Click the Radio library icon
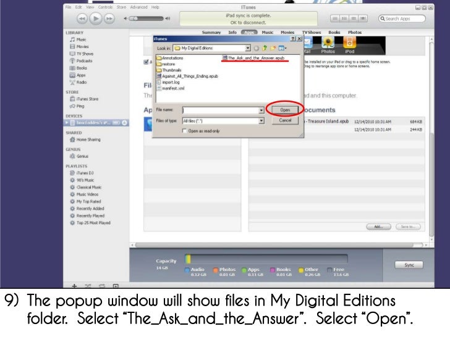This screenshot has width=450, height=337. [x=72, y=82]
